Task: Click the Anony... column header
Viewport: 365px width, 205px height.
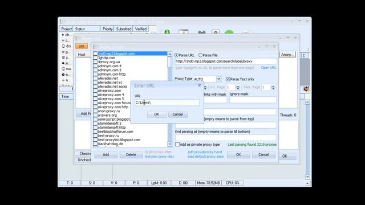Action: point(287,55)
